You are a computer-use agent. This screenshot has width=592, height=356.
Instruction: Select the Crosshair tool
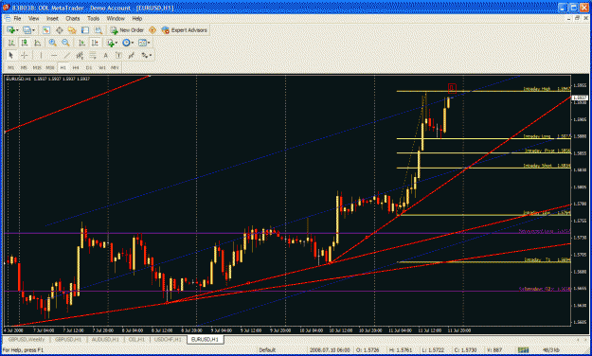click(25, 55)
